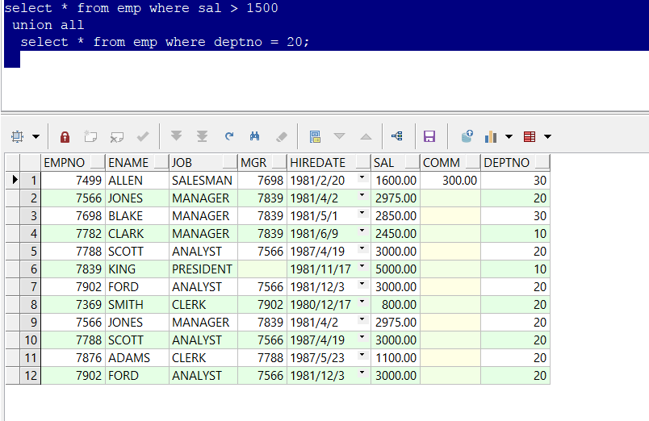Screen dimensions: 649x421
Task: Click the insert record icon
Action: click(90, 136)
